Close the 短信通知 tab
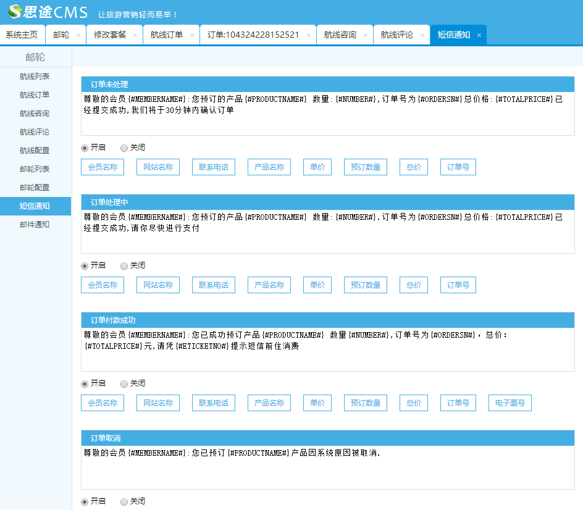This screenshot has height=510, width=583. pyautogui.click(x=479, y=35)
